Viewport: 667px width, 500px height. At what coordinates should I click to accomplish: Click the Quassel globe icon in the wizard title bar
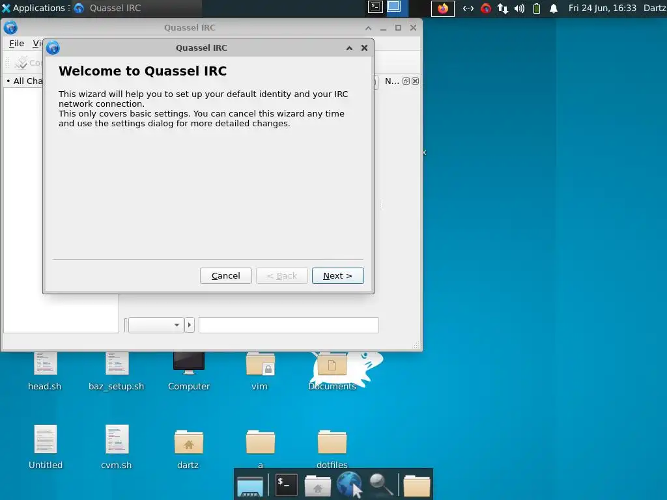coord(53,48)
